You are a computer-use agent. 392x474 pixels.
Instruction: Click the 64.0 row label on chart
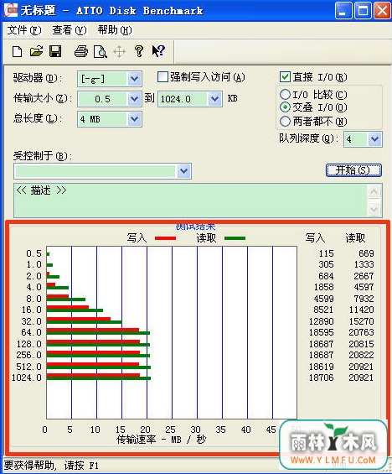click(31, 332)
